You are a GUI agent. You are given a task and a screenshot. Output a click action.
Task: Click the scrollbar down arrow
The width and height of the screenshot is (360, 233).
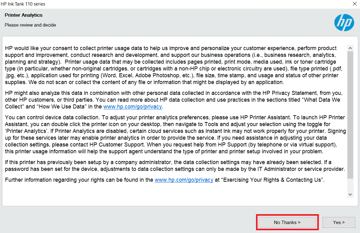tap(350, 194)
